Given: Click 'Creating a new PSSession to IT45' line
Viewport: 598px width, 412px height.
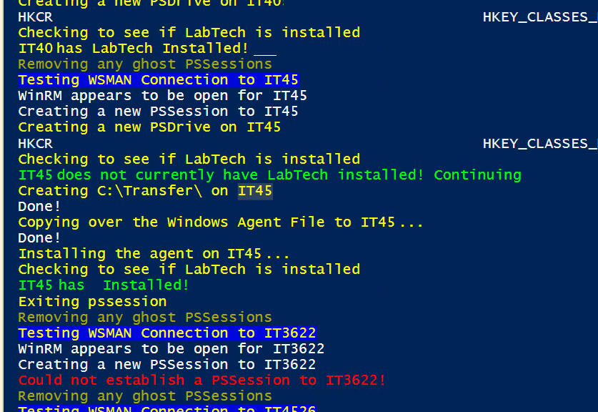Looking at the screenshot, I should tap(158, 112).
